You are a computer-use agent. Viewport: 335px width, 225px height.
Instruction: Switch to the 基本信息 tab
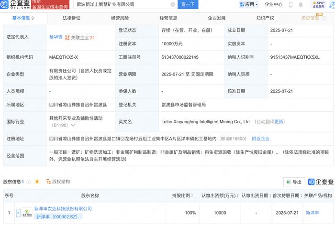point(23,18)
